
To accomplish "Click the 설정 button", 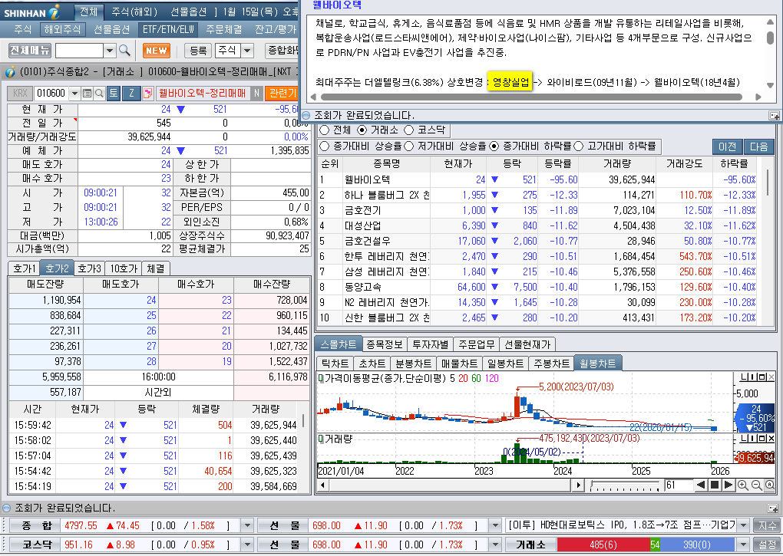I will tap(768, 544).
